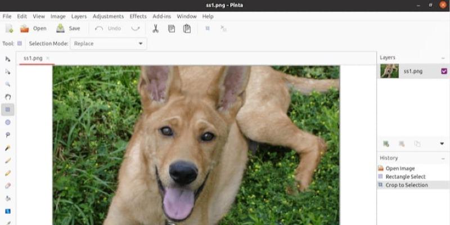Close the ss1.png document tab
This screenshot has height=225, width=450.
(48, 58)
